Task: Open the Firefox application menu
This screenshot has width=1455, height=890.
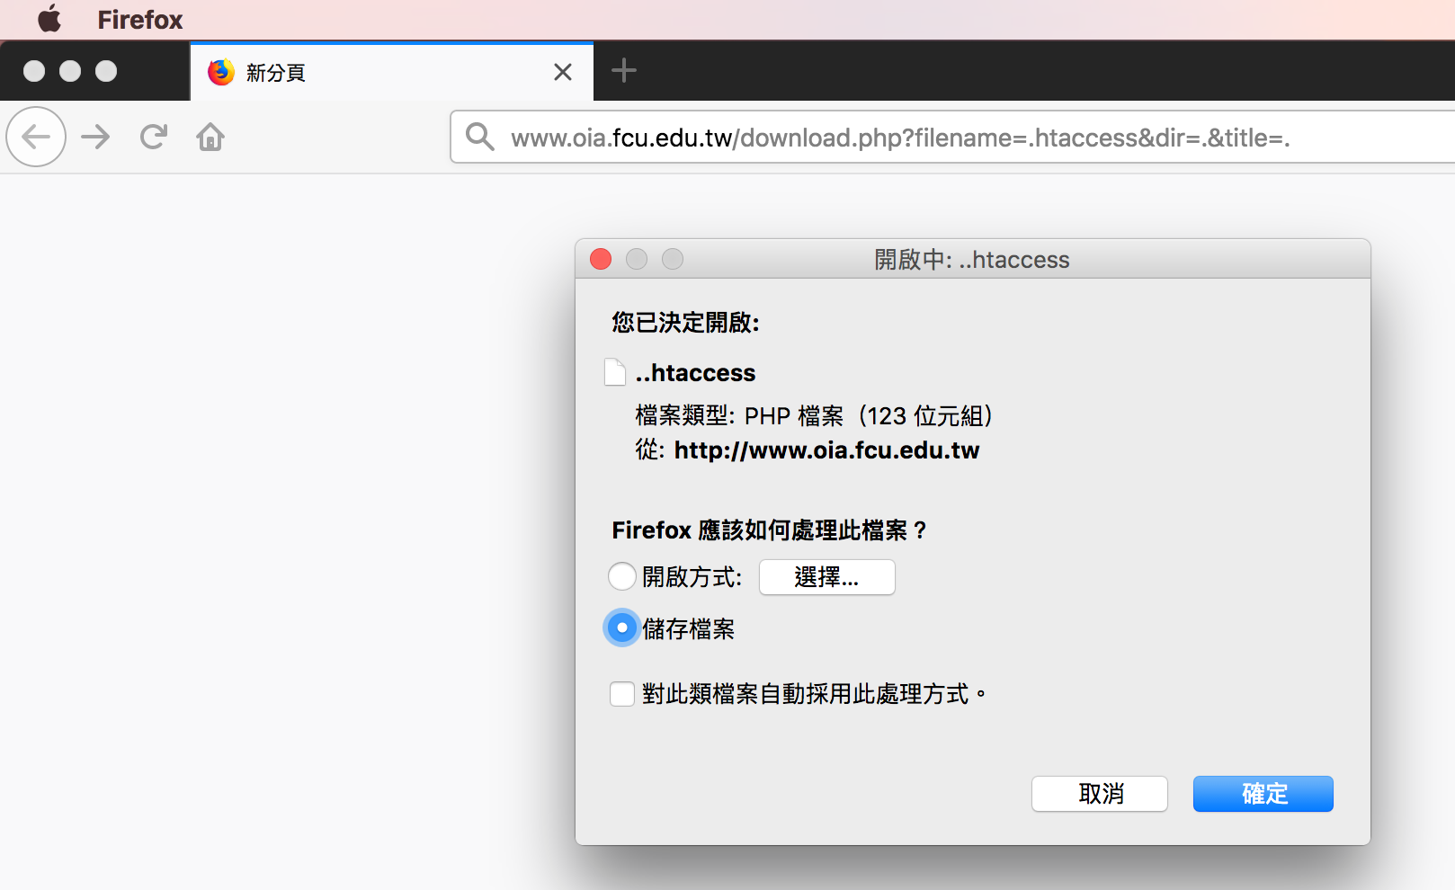Action: pyautogui.click(x=139, y=20)
